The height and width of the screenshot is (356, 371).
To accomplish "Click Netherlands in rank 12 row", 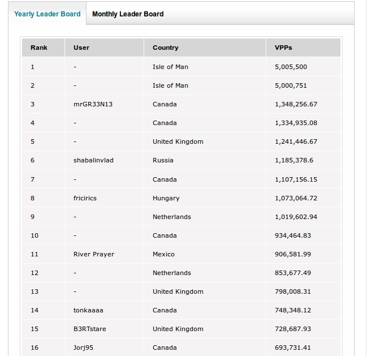I will pos(172,273).
